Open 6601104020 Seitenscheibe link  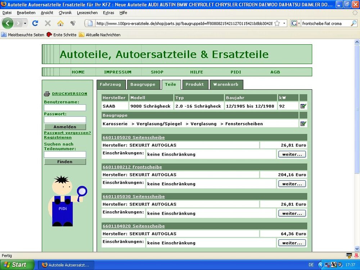[134, 226]
